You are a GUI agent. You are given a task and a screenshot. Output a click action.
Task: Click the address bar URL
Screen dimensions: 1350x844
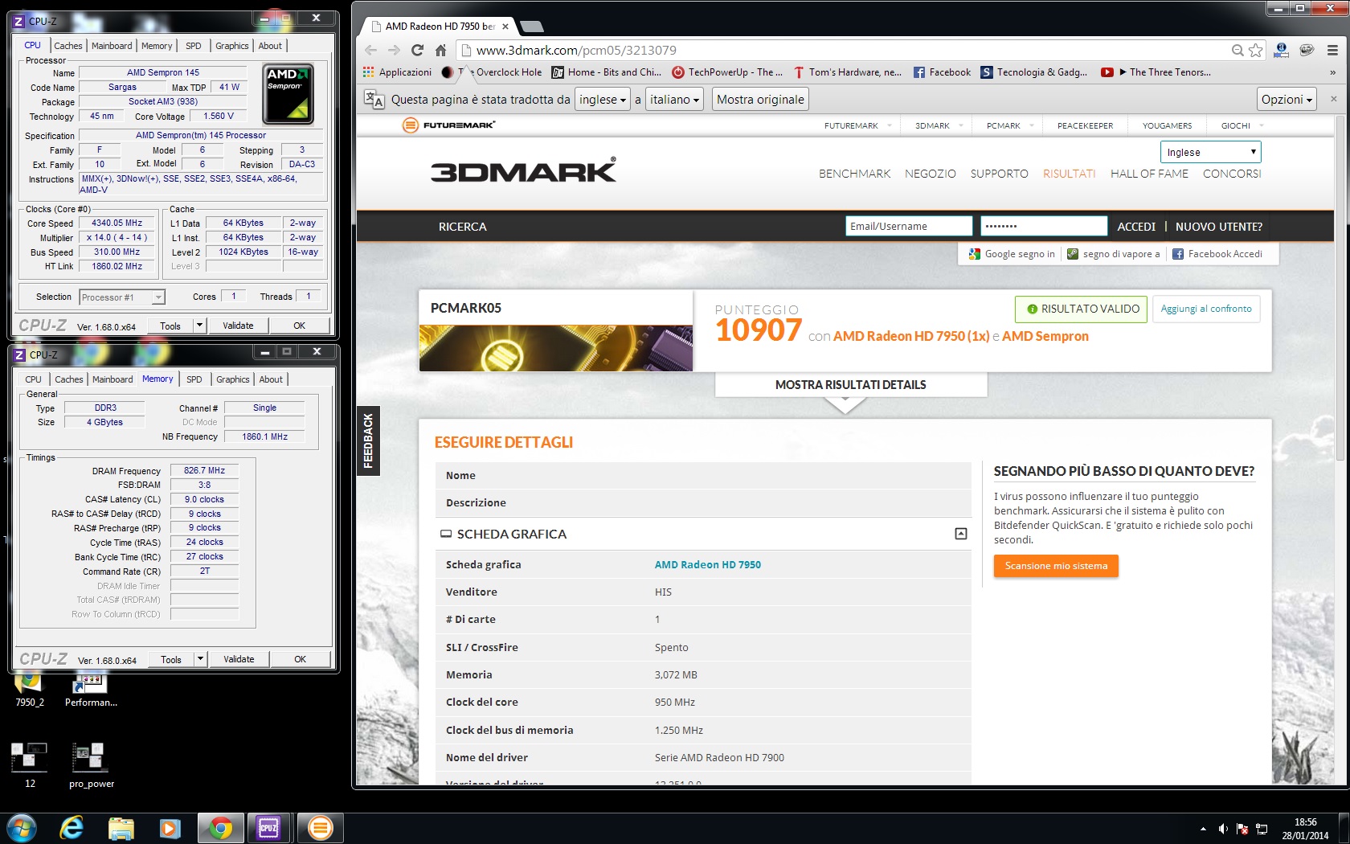[x=576, y=50]
